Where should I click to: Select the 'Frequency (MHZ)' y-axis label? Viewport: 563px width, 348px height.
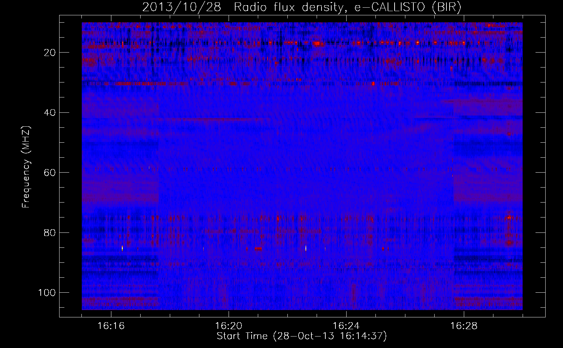point(26,167)
